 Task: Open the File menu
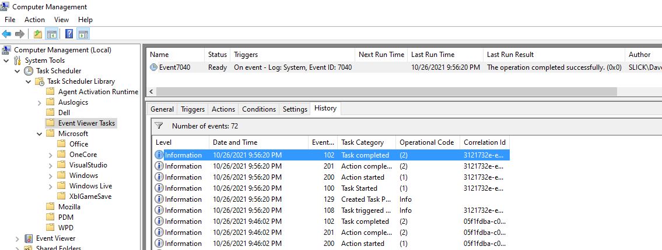(x=10, y=20)
